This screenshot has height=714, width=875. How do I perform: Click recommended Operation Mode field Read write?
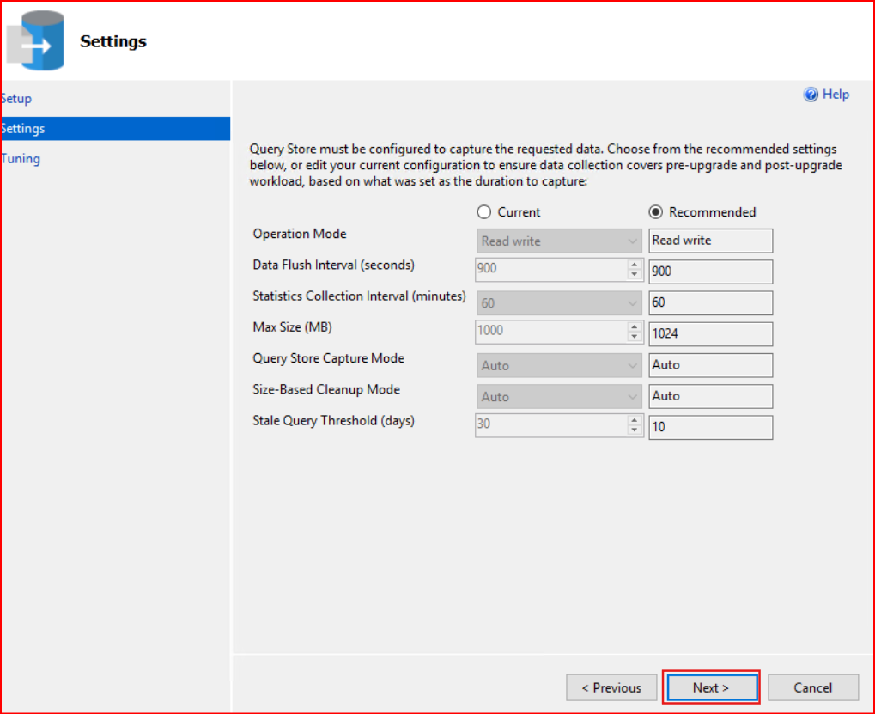point(710,241)
